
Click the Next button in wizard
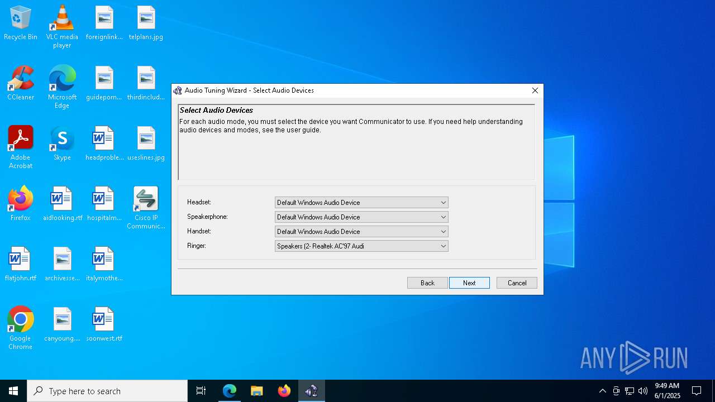click(469, 283)
